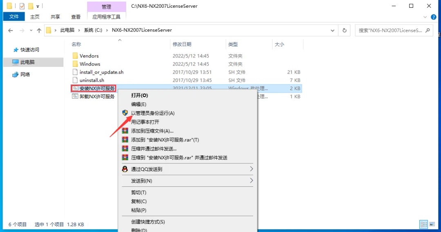
Task: Open 发送到(N) submenu
Action: (187, 181)
